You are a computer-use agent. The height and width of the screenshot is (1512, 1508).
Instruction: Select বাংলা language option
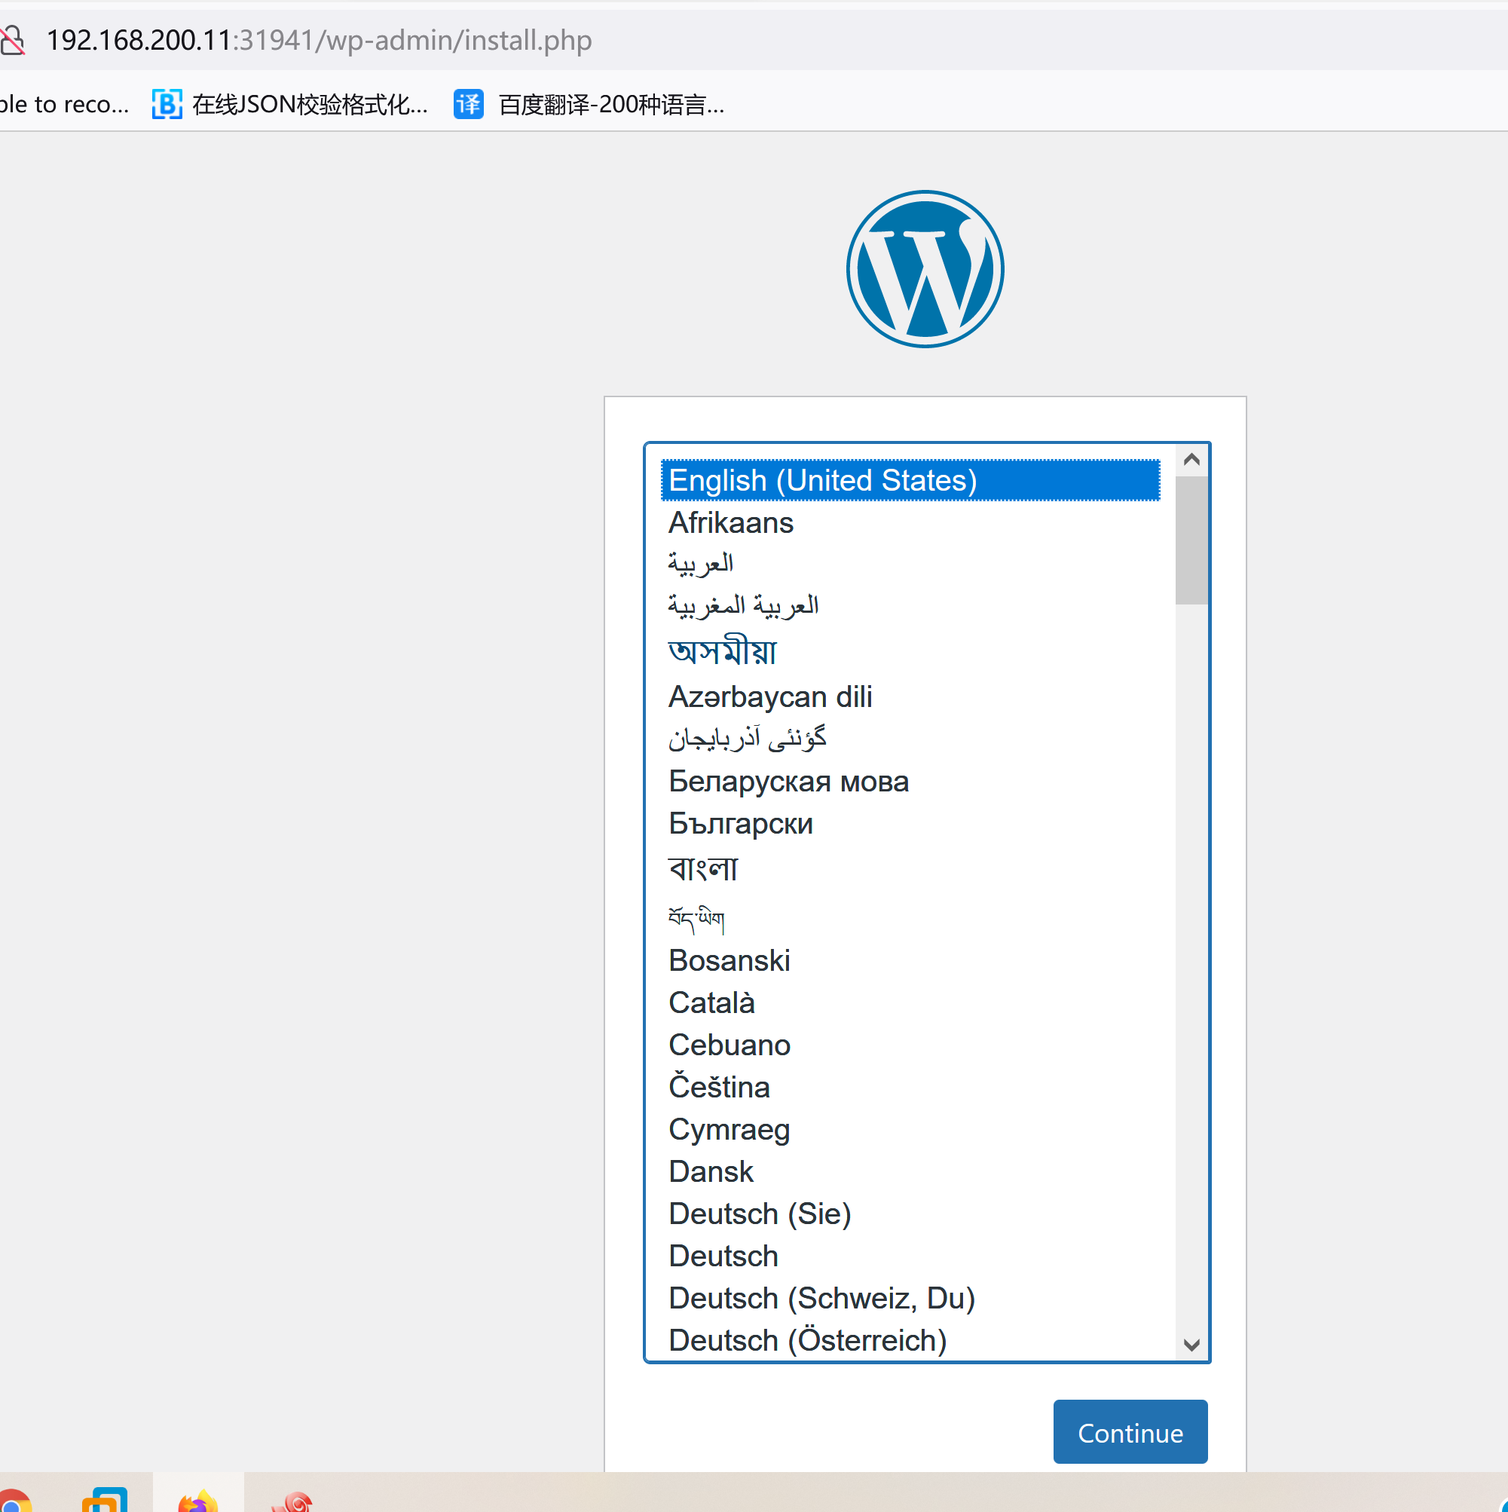click(x=910, y=869)
